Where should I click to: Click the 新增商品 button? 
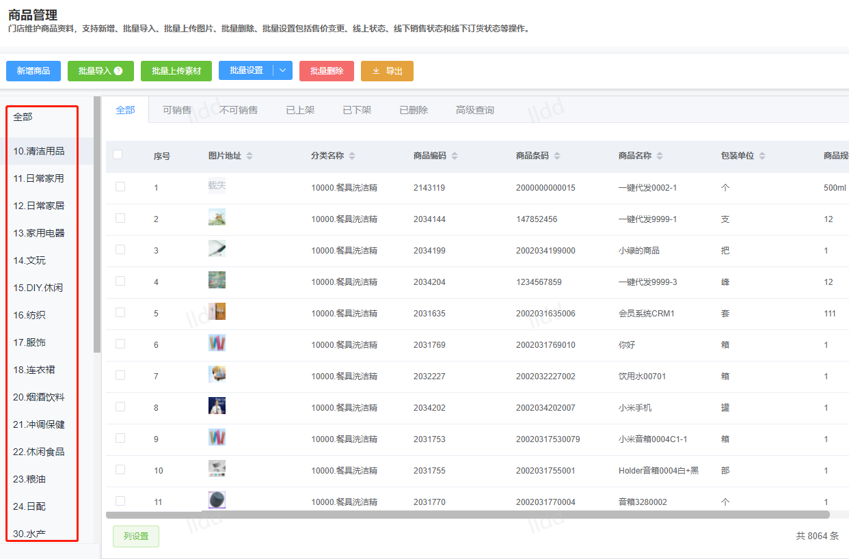33,71
